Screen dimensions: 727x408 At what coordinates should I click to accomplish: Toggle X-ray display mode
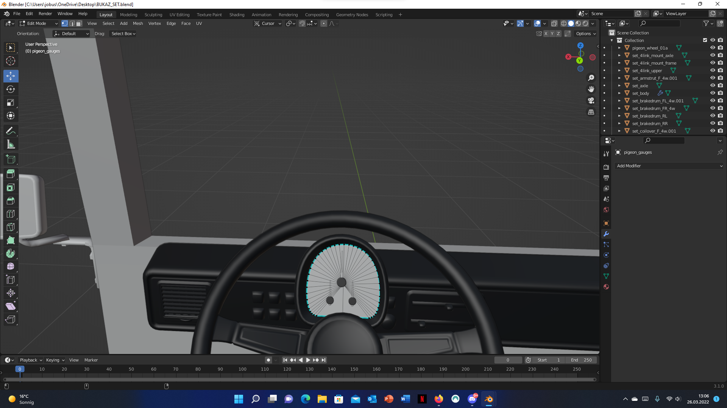[554, 23]
